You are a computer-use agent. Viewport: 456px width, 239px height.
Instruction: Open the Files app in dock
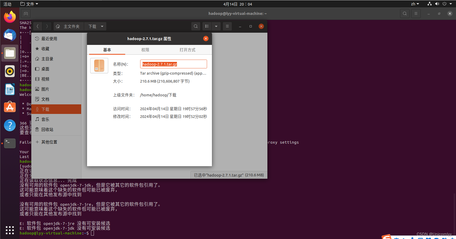pos(10,53)
